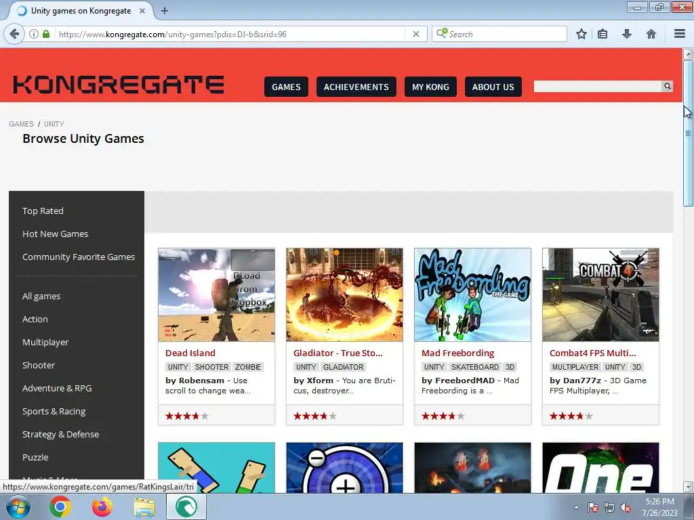The height and width of the screenshot is (520, 694).
Task: Select Community Favorite Games in sidebar
Action: [x=79, y=257]
